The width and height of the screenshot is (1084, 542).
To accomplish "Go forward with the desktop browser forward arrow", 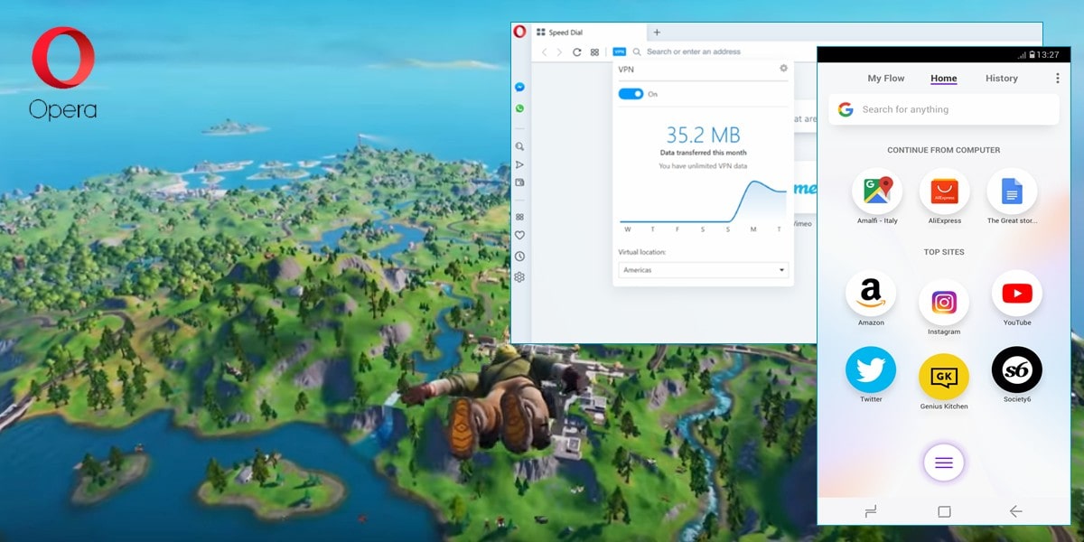I will (560, 52).
